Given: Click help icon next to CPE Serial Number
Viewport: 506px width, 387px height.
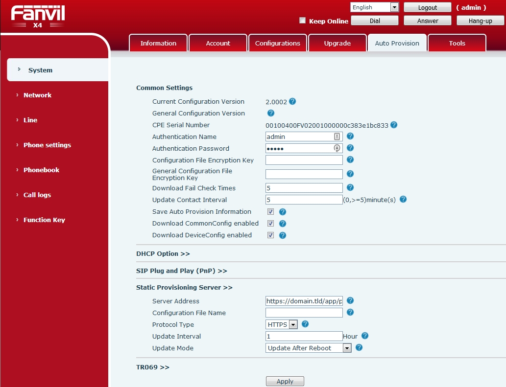Looking at the screenshot, I should click(394, 125).
